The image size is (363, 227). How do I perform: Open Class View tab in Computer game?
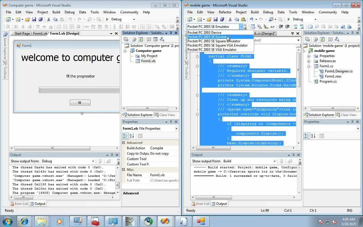(165, 115)
